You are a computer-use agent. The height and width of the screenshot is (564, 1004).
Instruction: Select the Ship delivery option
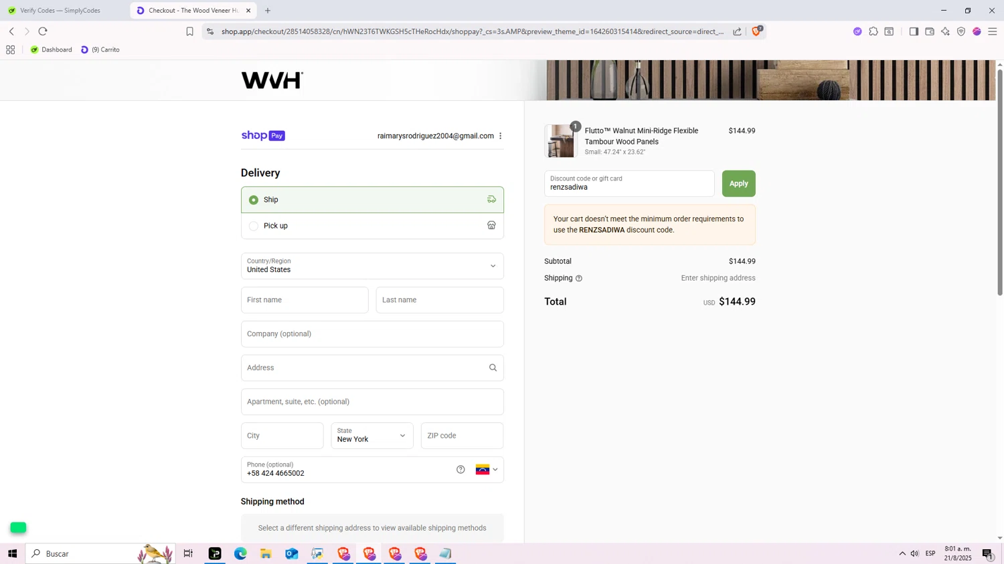pos(372,200)
